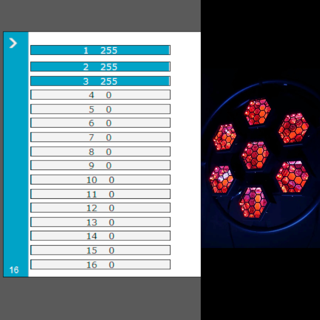
Task: Pick the channel 13 slider bar
Action: click(x=100, y=222)
